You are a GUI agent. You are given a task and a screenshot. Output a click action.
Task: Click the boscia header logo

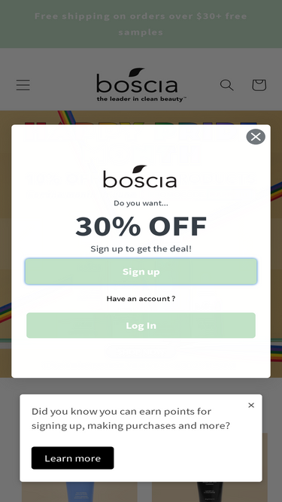click(x=141, y=85)
